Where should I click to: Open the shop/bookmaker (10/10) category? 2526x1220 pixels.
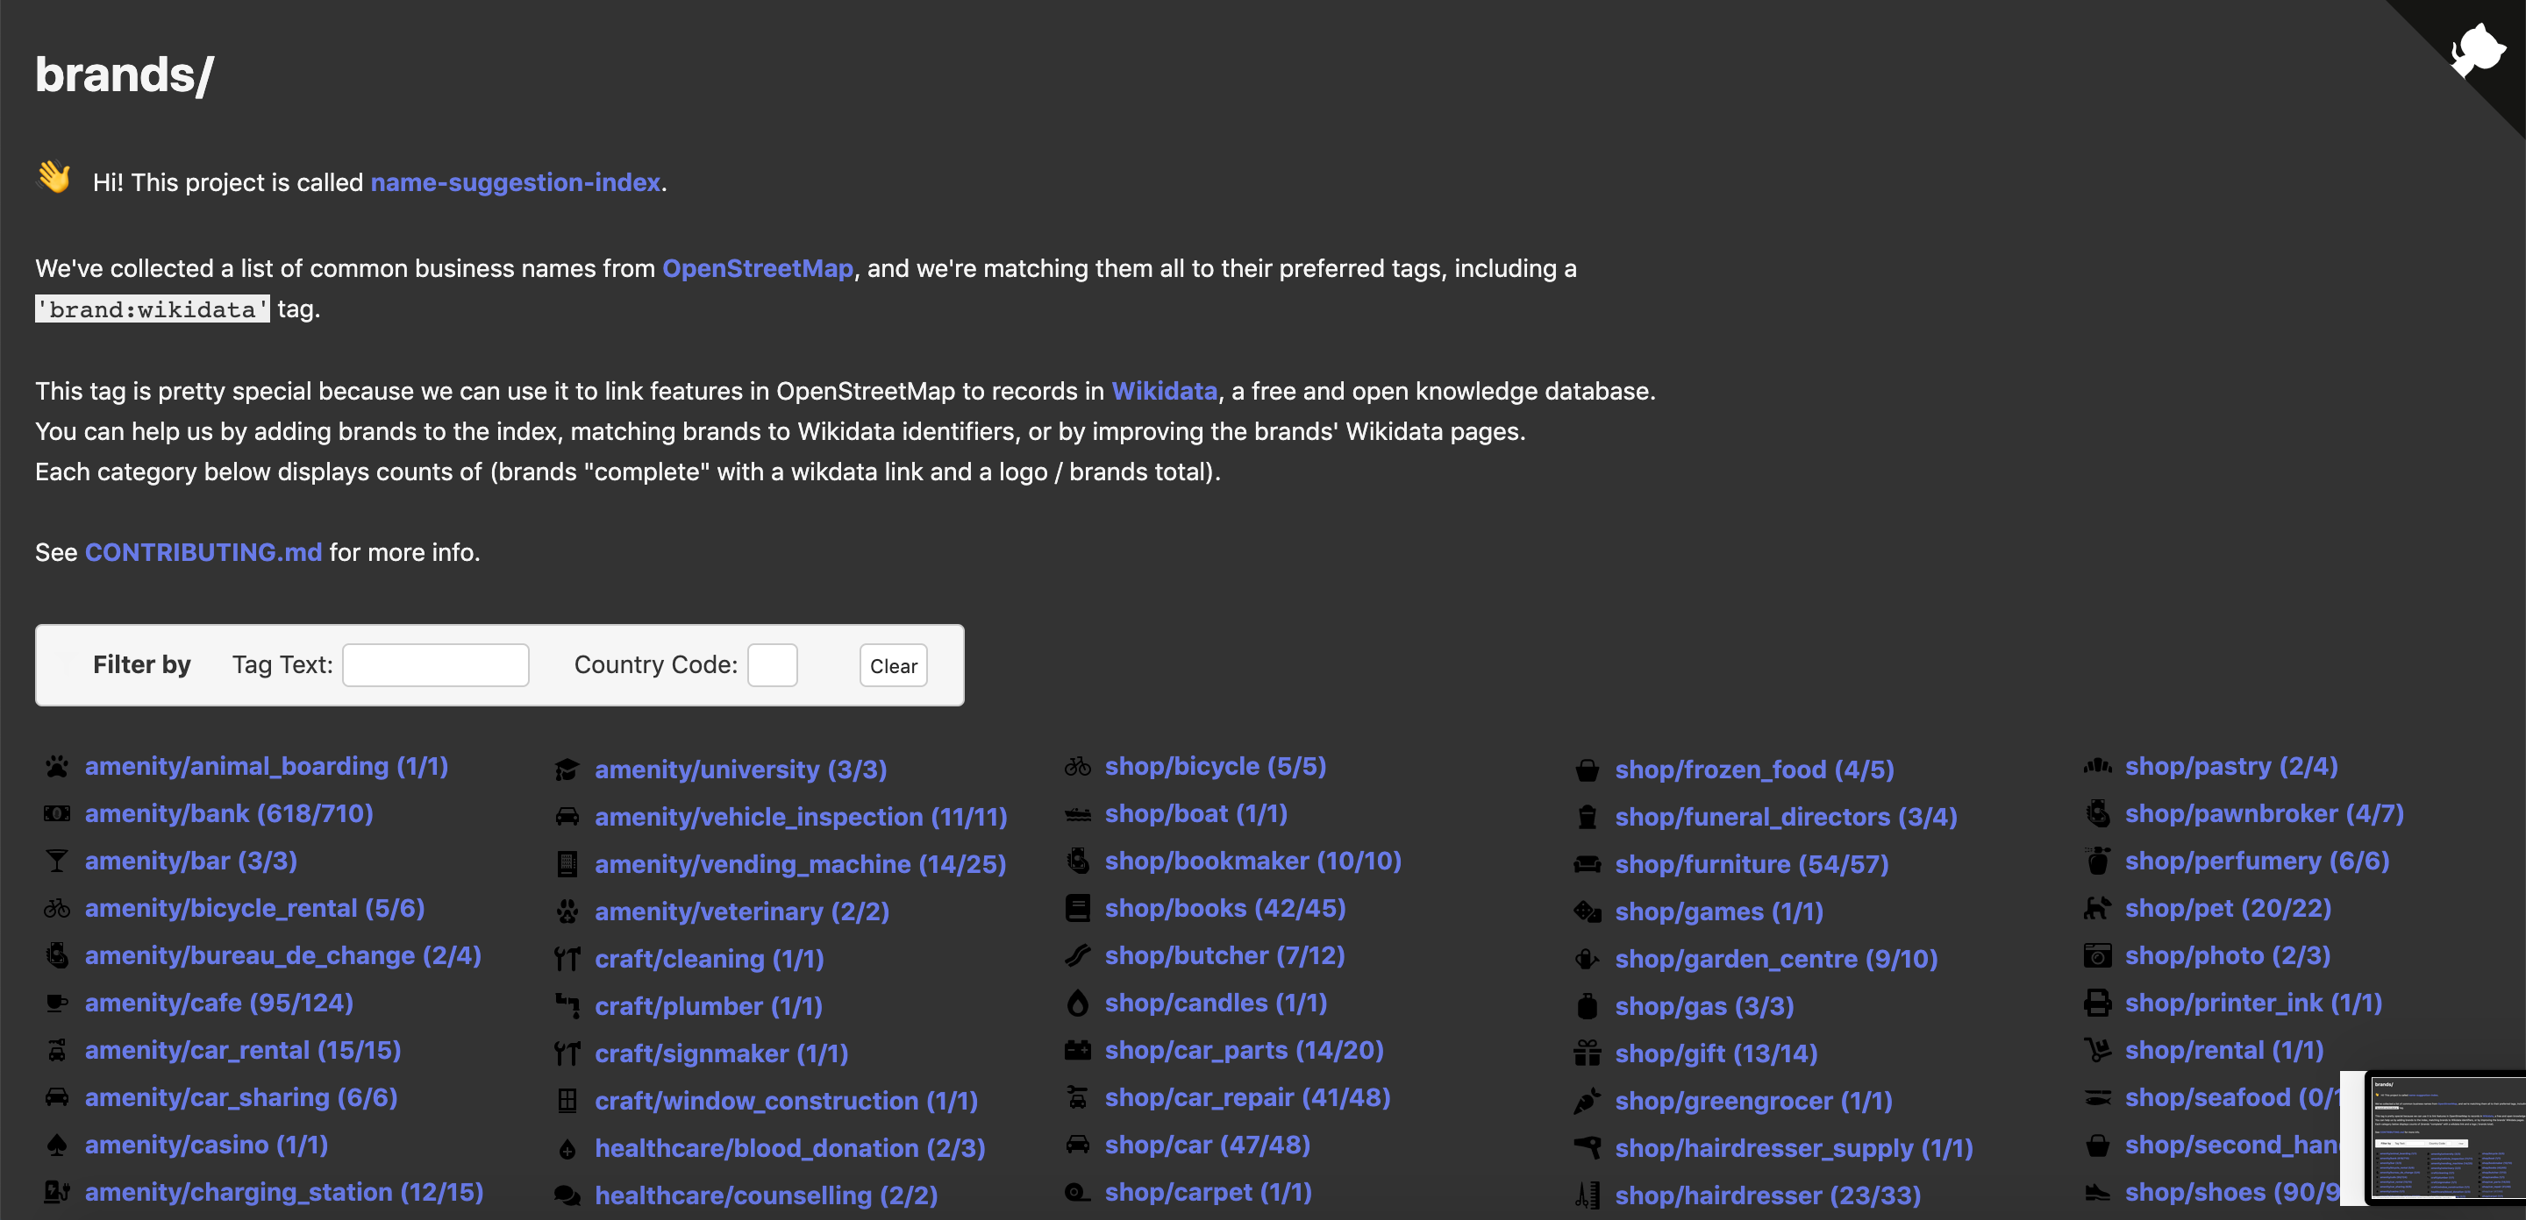click(1253, 862)
